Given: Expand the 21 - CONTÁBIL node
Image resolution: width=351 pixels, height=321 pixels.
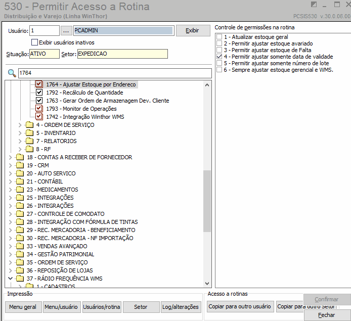Looking at the screenshot, I should [10, 181].
